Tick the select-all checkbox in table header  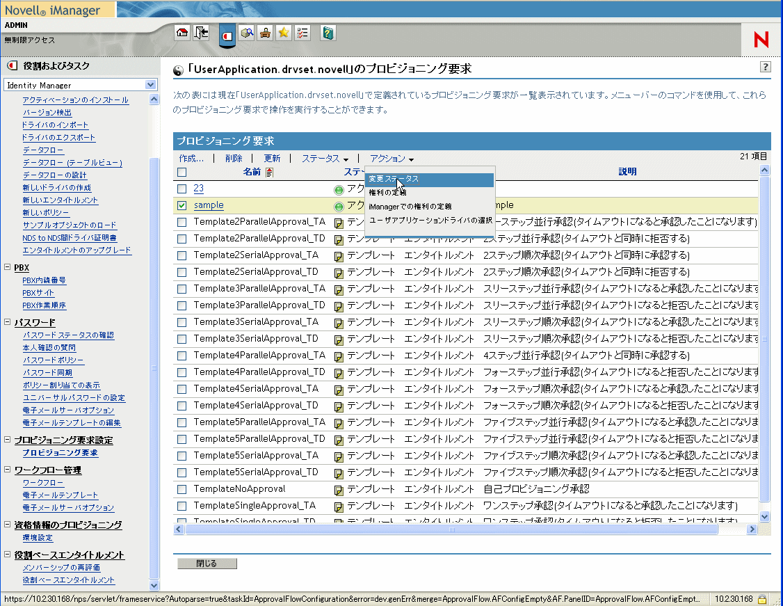point(182,172)
